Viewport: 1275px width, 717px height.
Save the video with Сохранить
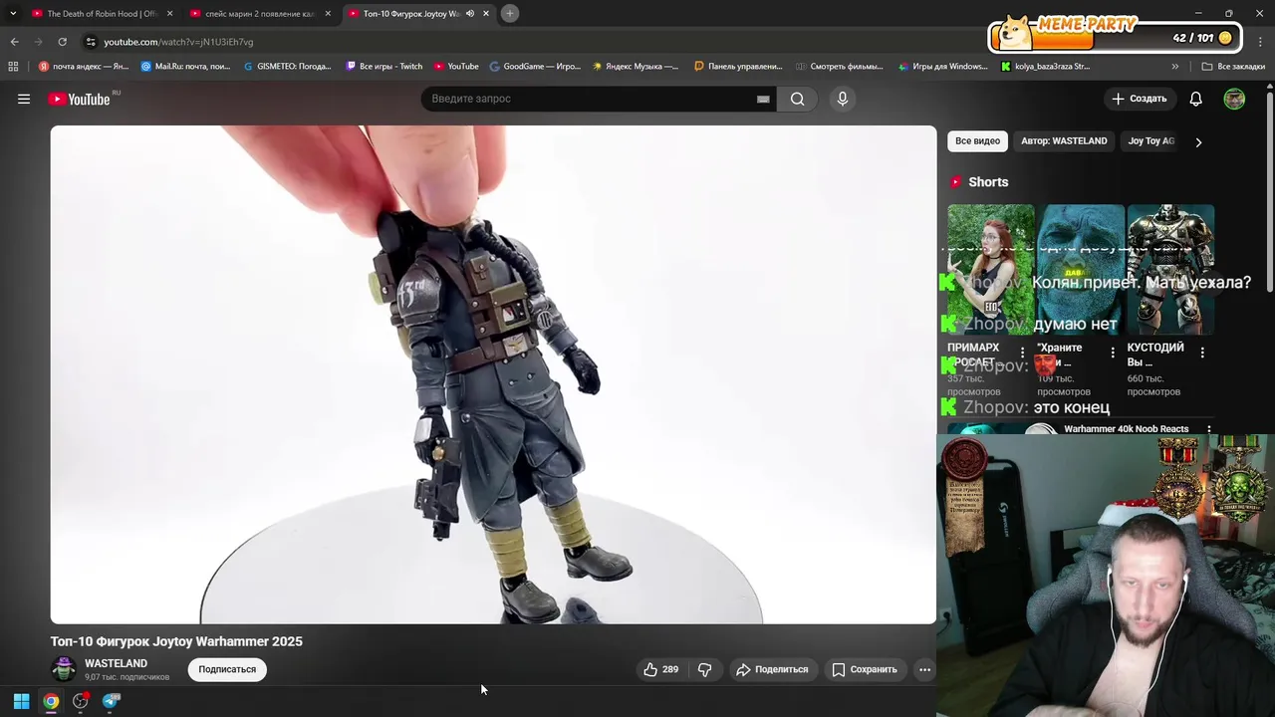pos(865,669)
